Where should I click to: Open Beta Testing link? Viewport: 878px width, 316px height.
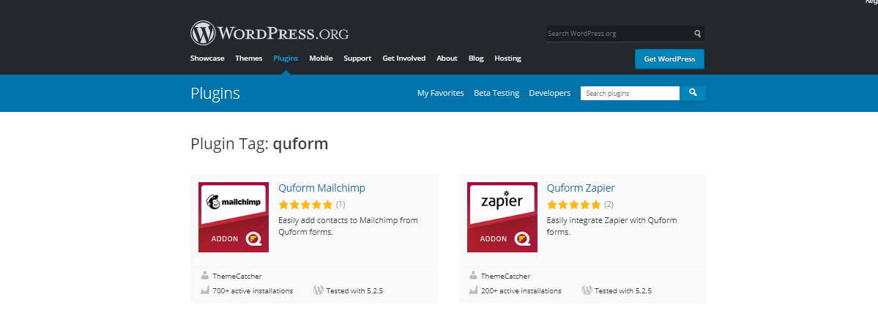(496, 93)
